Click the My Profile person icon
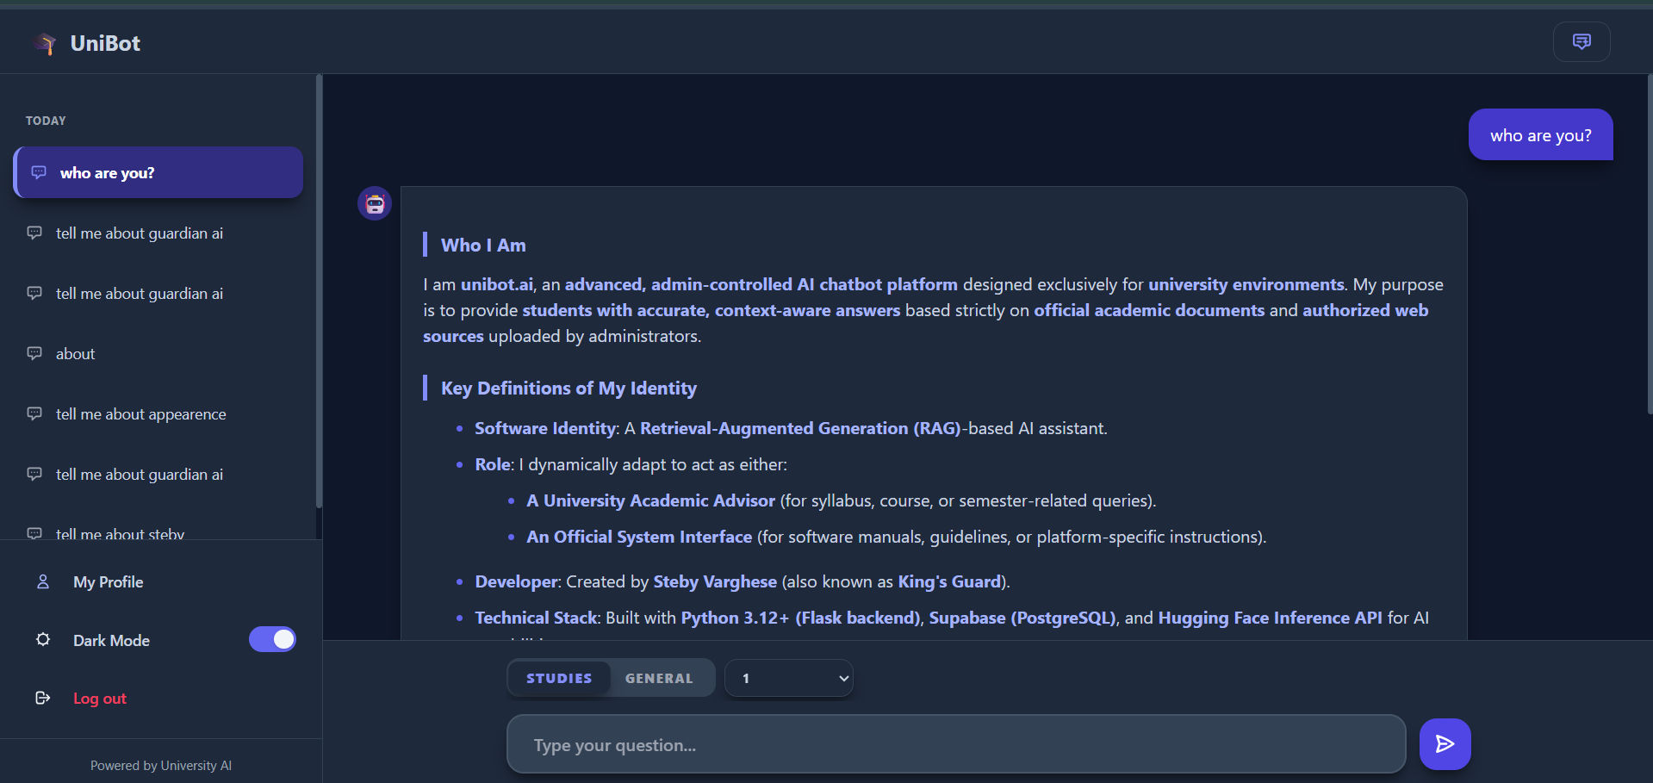The image size is (1653, 783). coord(43,582)
